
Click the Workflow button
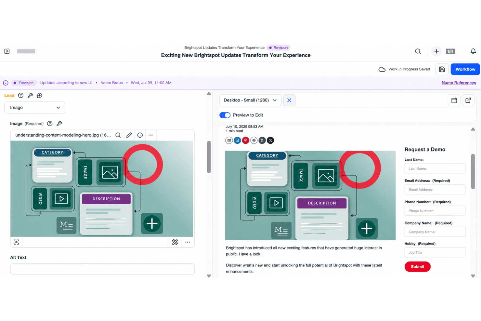(x=465, y=69)
